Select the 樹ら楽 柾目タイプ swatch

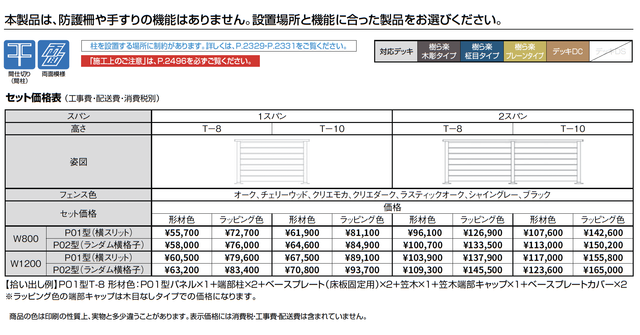(482, 52)
